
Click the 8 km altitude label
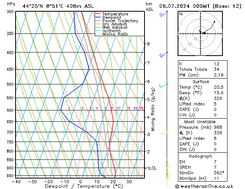pyautogui.click(x=148, y=44)
